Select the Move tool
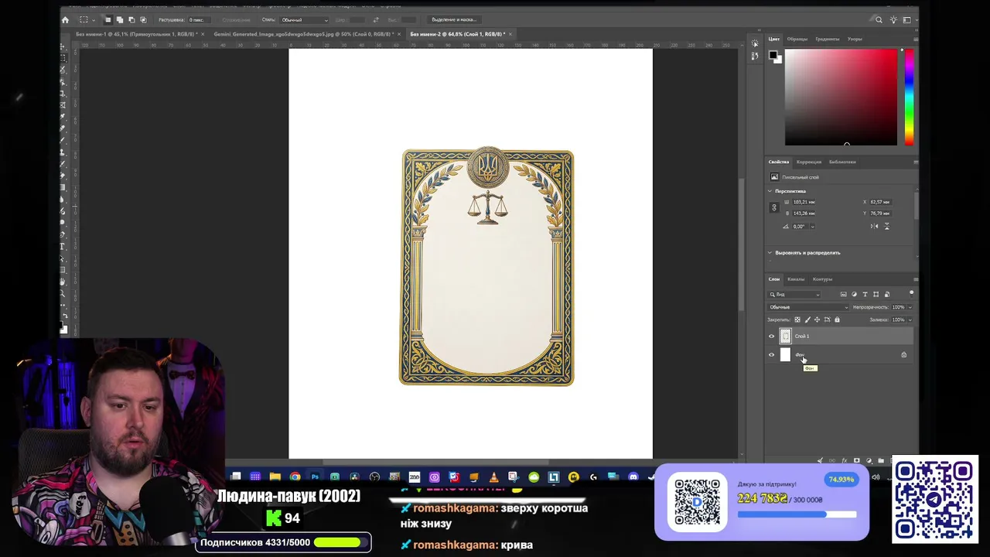The image size is (990, 557). click(x=63, y=46)
